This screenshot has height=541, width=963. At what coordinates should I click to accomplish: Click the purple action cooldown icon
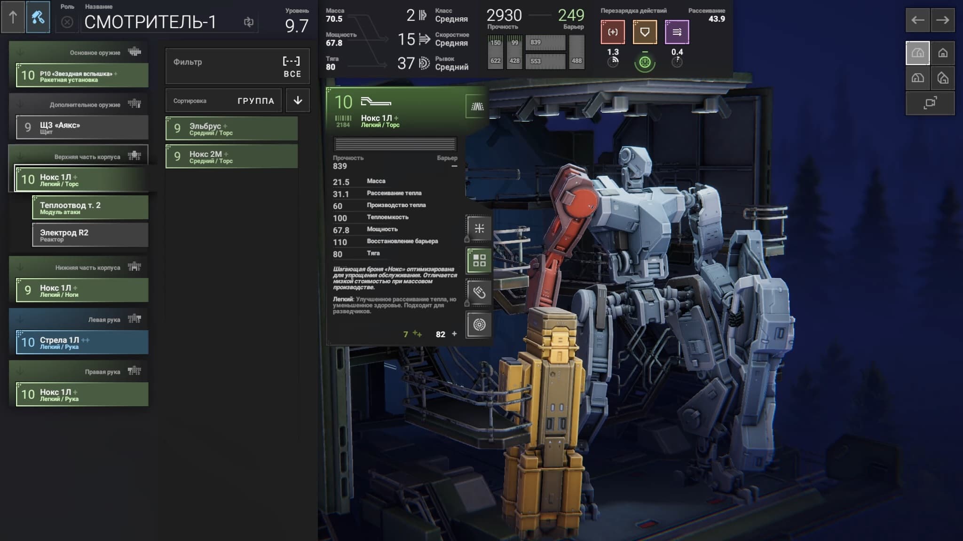(677, 32)
